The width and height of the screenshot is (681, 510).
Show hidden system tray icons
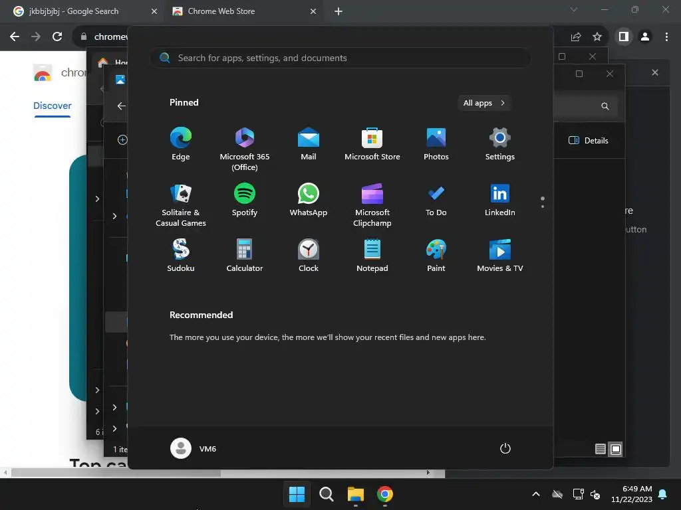[536, 494]
